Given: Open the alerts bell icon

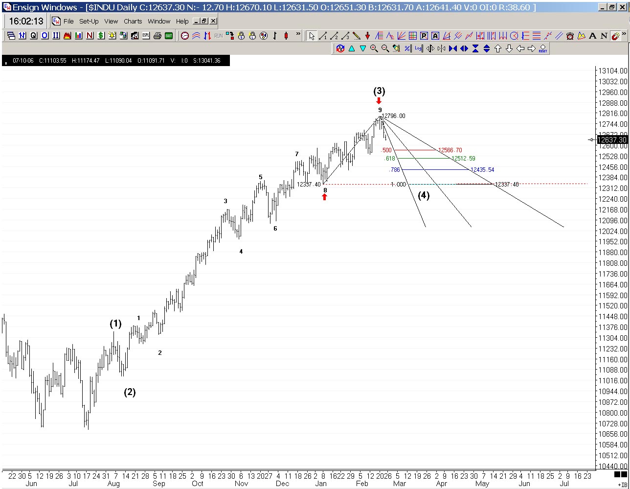Looking at the screenshot, I should tap(112, 36).
